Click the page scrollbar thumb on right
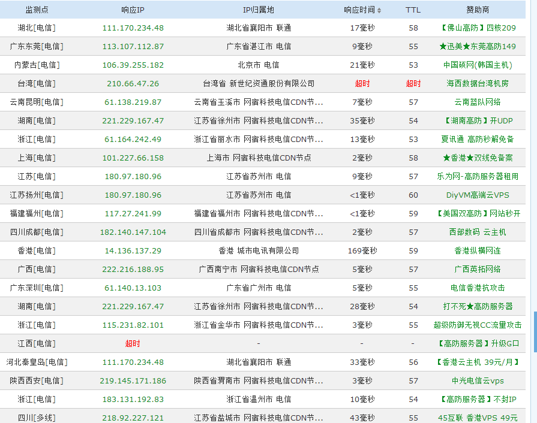Image resolution: width=537 pixels, height=423 pixels. (x=535, y=332)
